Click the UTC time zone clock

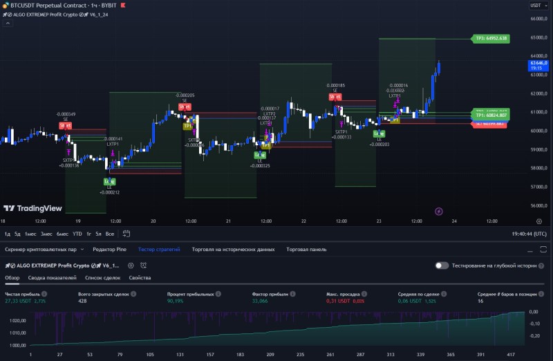point(529,234)
